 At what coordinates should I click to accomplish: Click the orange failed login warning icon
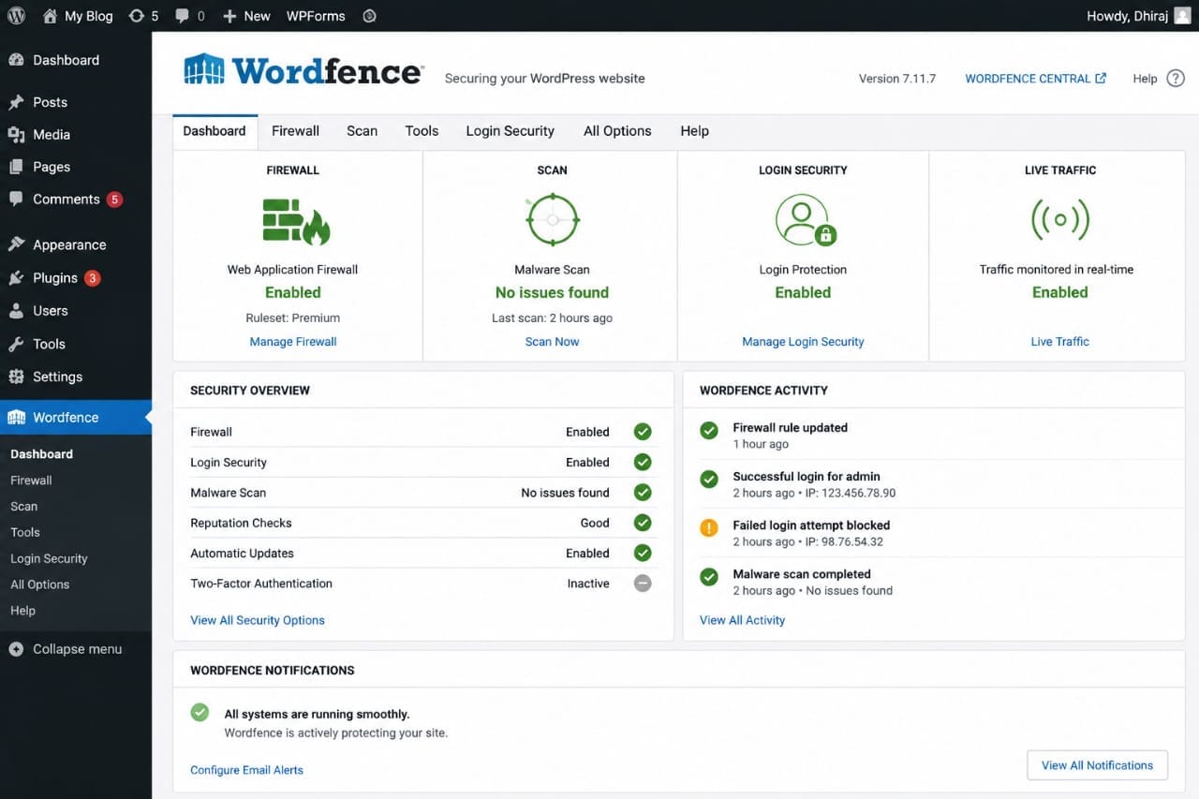point(709,528)
